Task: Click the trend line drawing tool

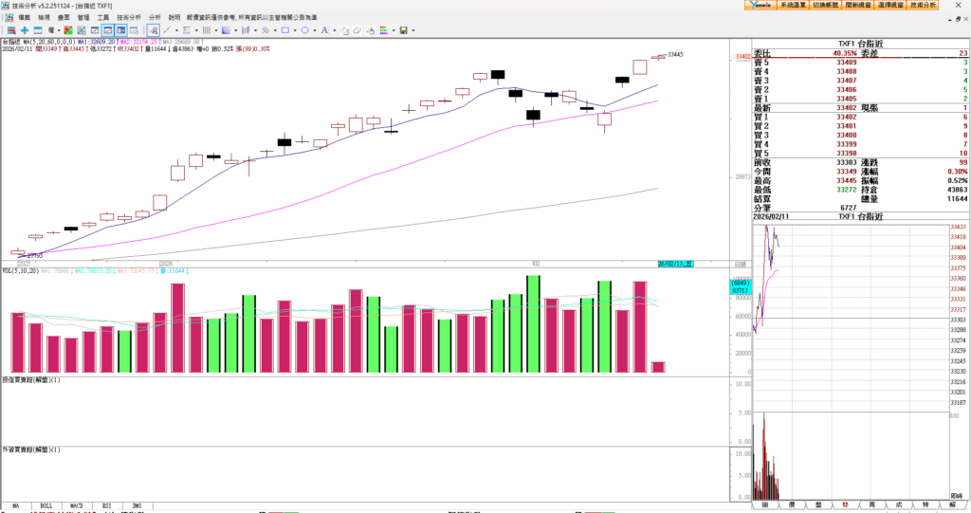Action: point(167,30)
